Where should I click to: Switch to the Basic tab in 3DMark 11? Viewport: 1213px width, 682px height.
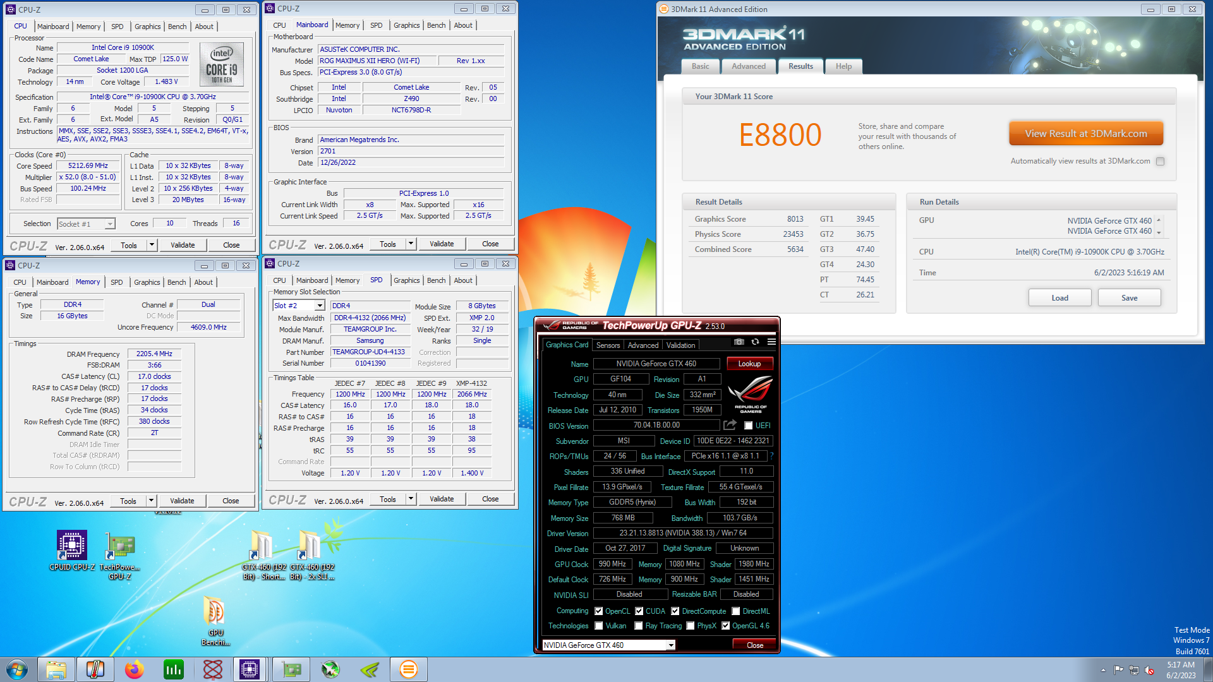click(x=700, y=66)
